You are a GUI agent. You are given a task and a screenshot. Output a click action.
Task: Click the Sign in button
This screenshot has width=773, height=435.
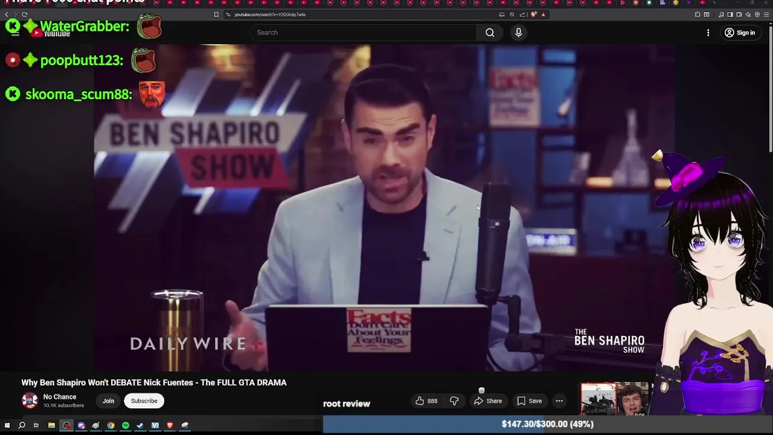[x=740, y=33]
